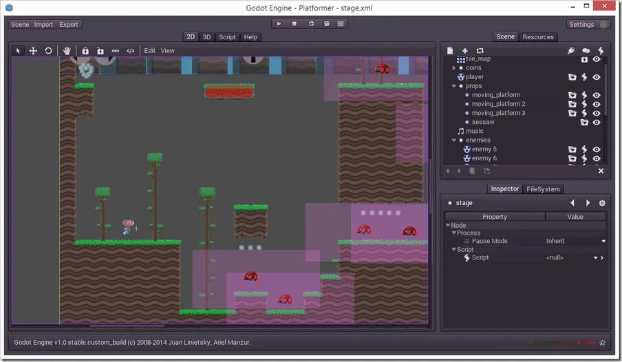
Task: Select the arrow Select tool
Action: (18, 51)
